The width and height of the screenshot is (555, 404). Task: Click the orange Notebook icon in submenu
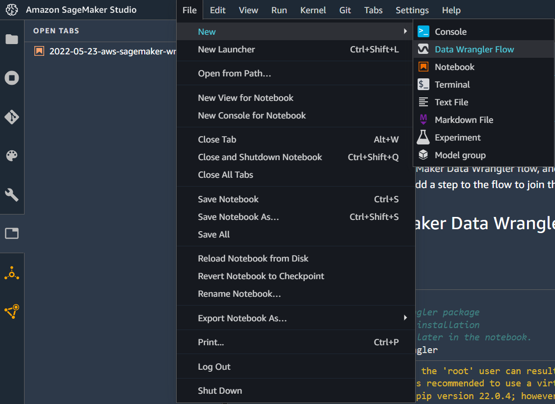pos(423,67)
